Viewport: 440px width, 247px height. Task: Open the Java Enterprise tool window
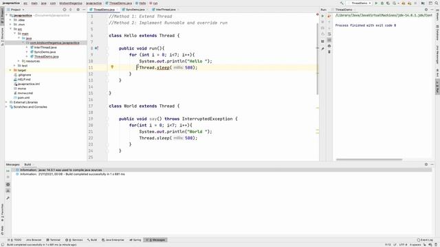click(x=113, y=240)
